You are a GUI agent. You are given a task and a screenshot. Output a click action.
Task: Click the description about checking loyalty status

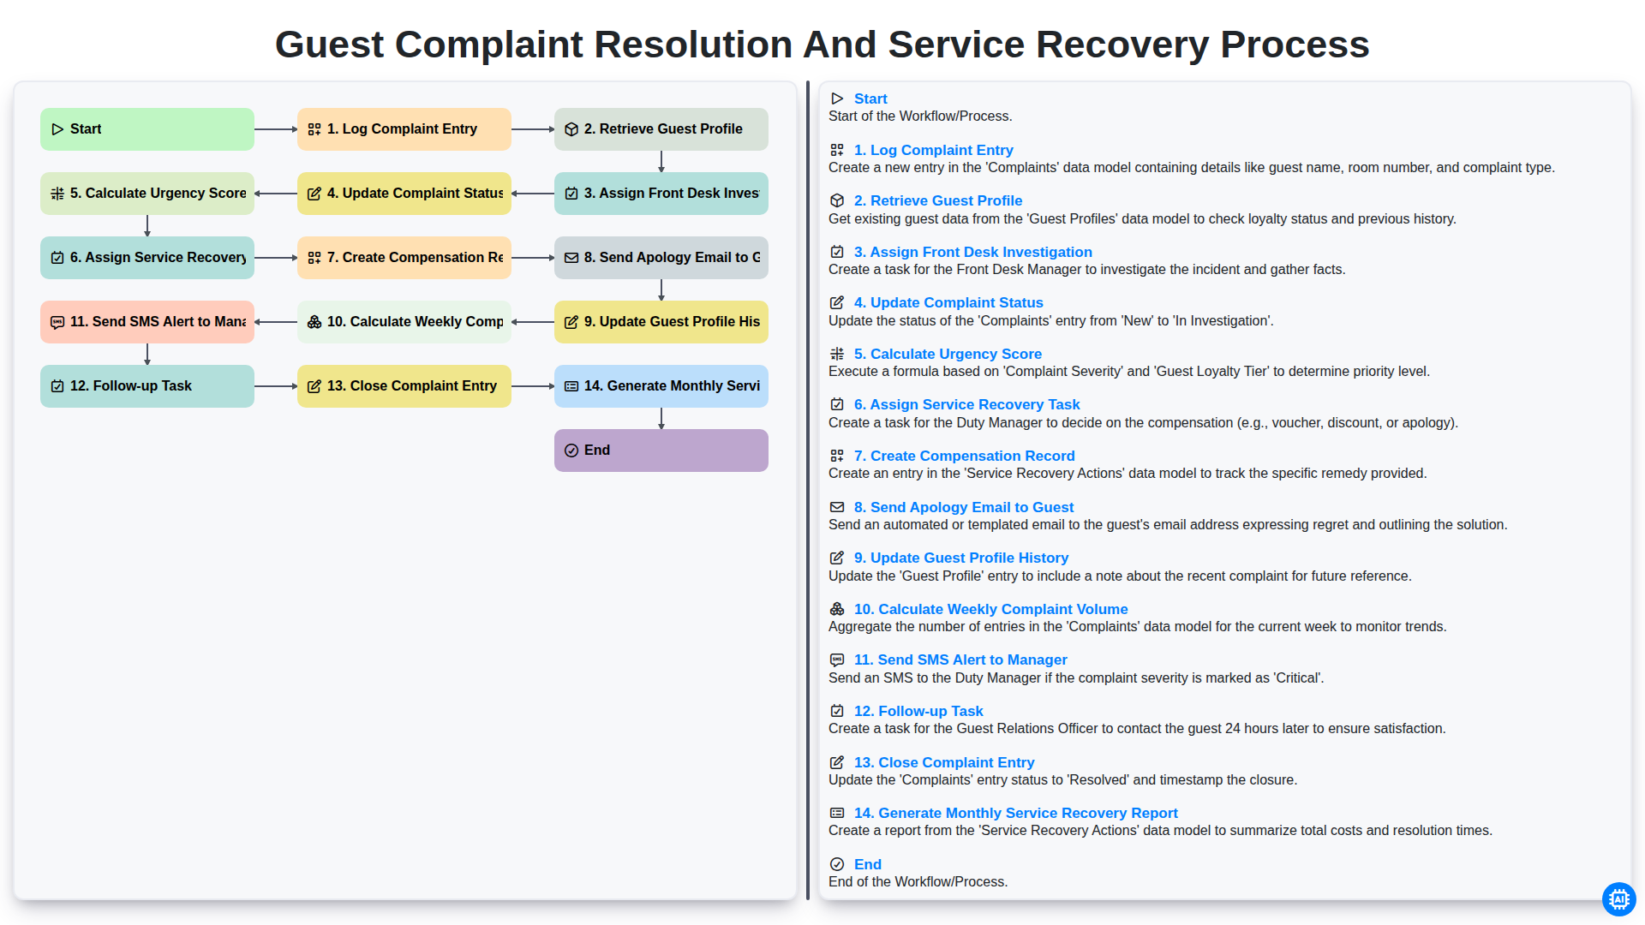1142,219
